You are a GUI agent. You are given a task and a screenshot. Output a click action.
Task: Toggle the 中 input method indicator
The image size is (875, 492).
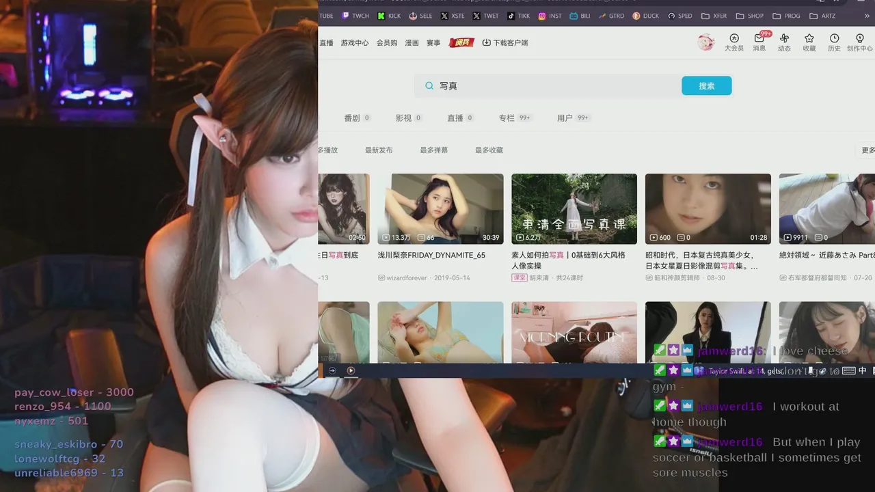pyautogui.click(x=863, y=371)
